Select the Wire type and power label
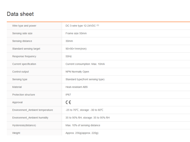Screen dimensions: 190x142 click(x=24, y=26)
